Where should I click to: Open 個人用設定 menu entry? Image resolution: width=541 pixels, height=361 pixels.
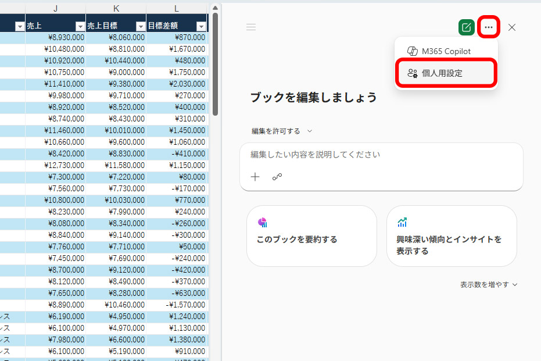tap(446, 73)
